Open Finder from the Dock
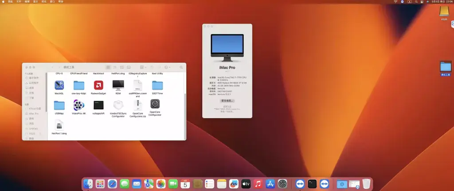Image resolution: width=454 pixels, height=191 pixels. [x=88, y=184]
